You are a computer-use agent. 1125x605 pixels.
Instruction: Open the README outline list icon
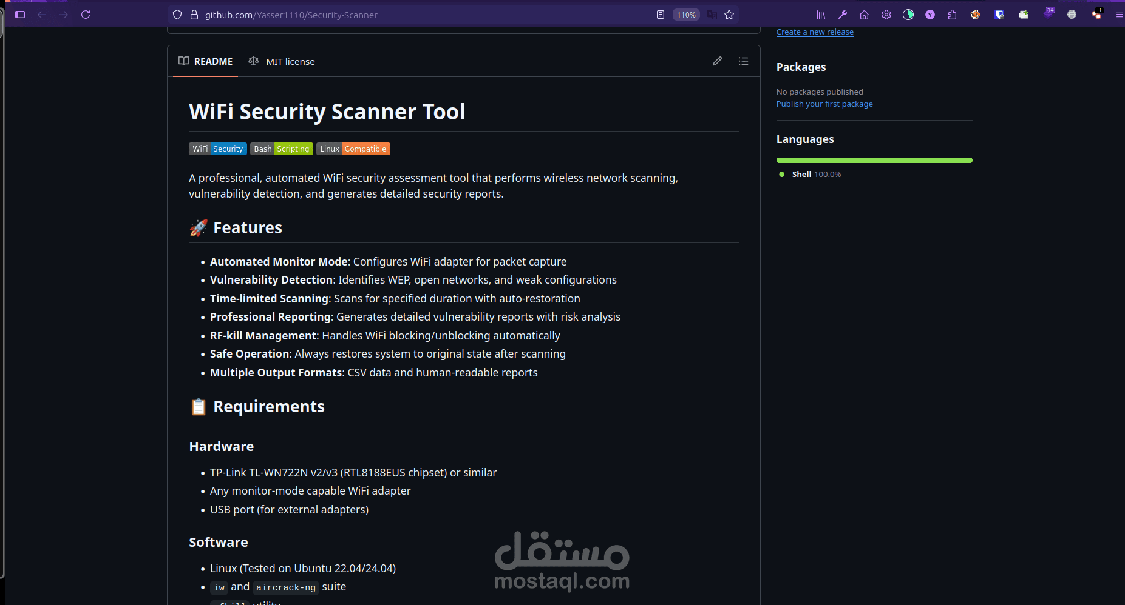(x=743, y=61)
